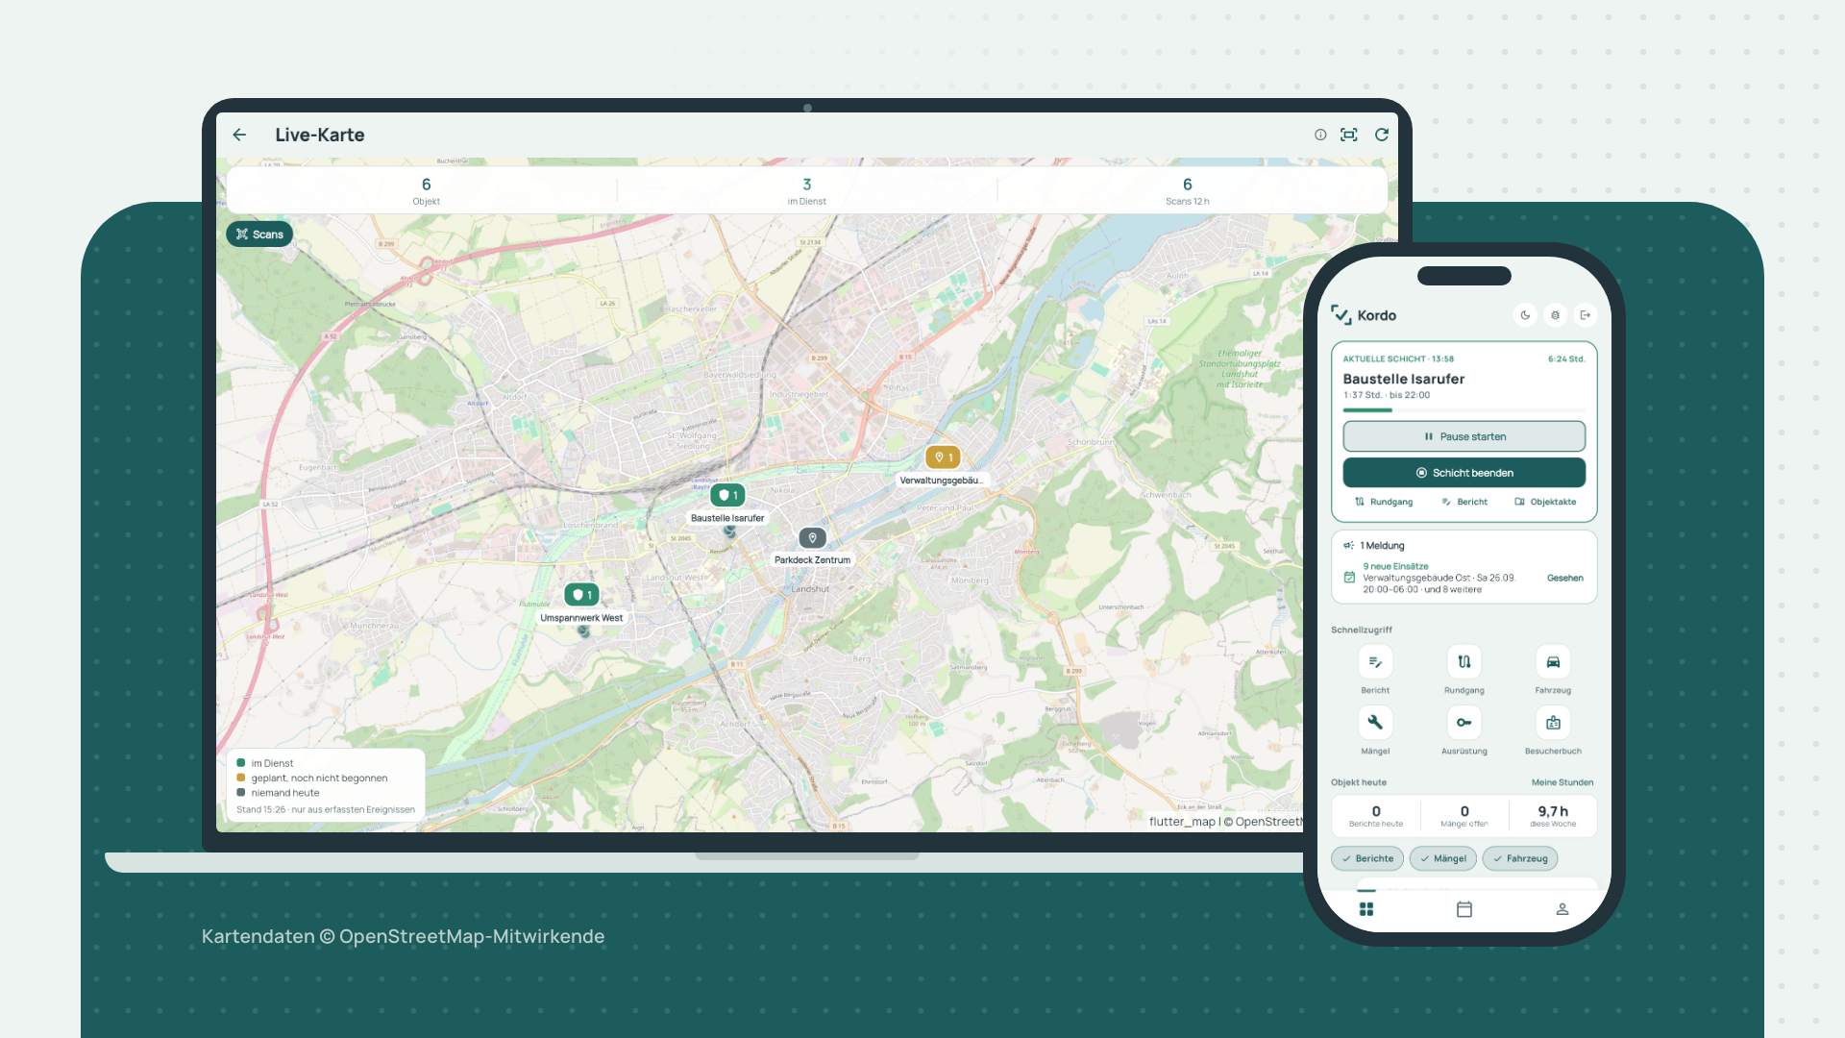Open the info icon in Live-Karte header
The height and width of the screenshot is (1038, 1845).
click(x=1320, y=136)
